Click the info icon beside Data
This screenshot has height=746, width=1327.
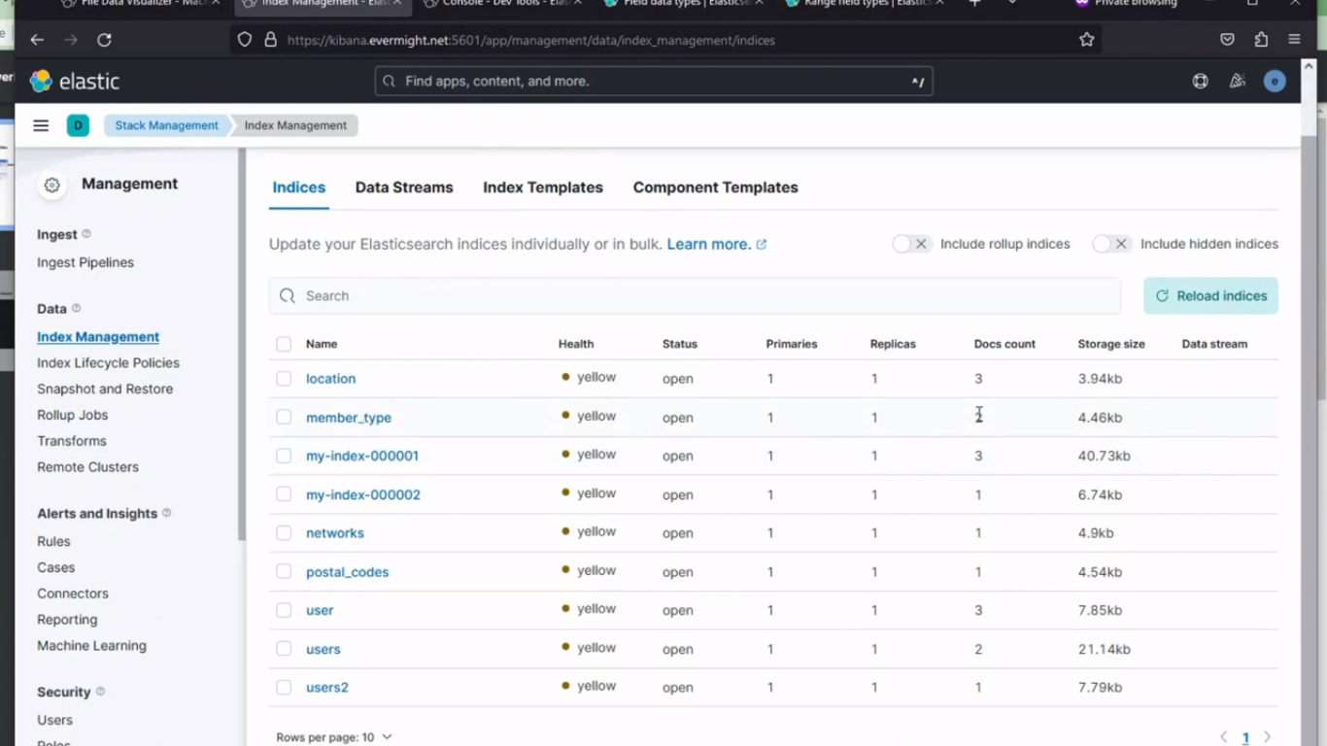pyautogui.click(x=76, y=308)
